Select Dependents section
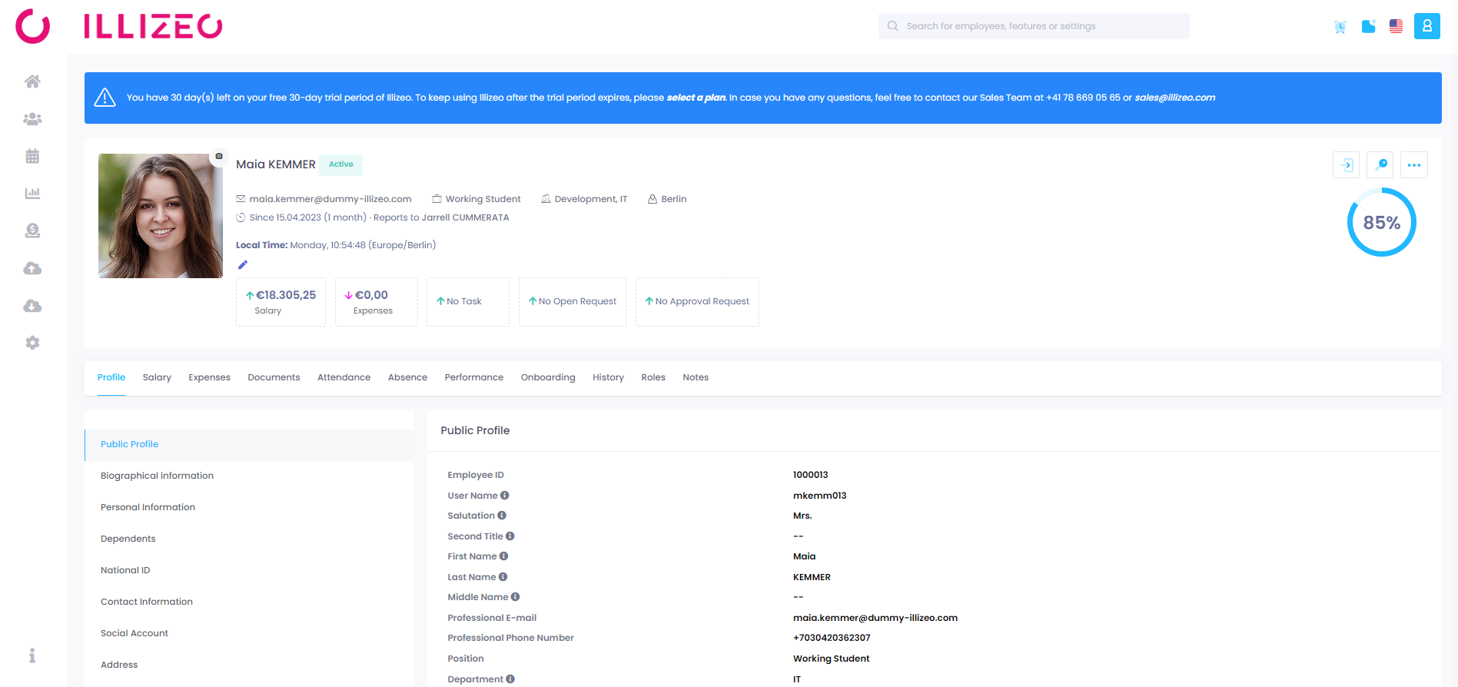This screenshot has height=687, width=1458. pyautogui.click(x=249, y=539)
